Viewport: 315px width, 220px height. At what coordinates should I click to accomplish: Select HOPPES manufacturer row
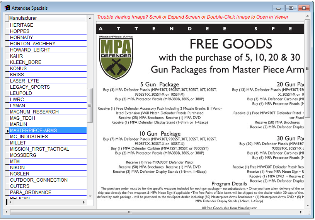[x=48, y=31]
